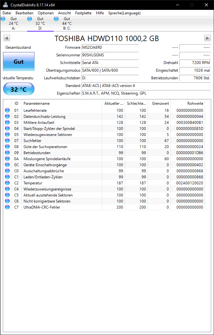The height and width of the screenshot is (335, 214).
Task: Click the status orb for Aktuell ausstehende Sektoren
Action: (x=7, y=195)
